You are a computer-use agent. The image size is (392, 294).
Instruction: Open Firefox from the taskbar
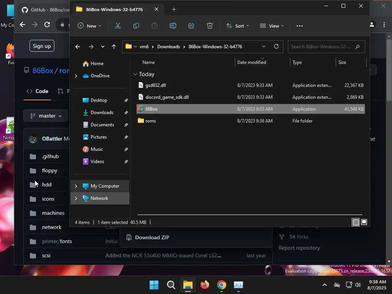205,285
